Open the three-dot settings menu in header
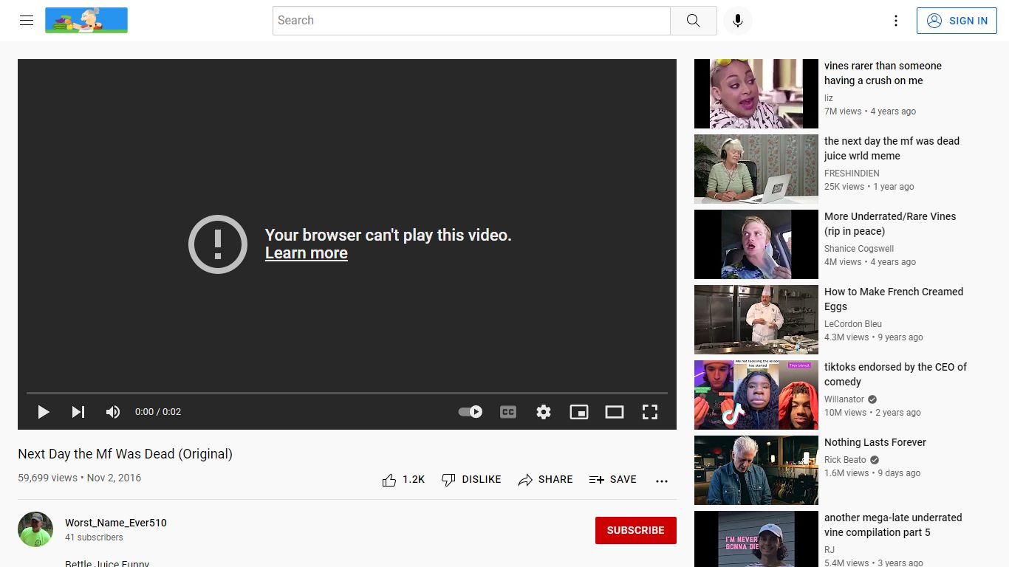The width and height of the screenshot is (1009, 567). 896,21
